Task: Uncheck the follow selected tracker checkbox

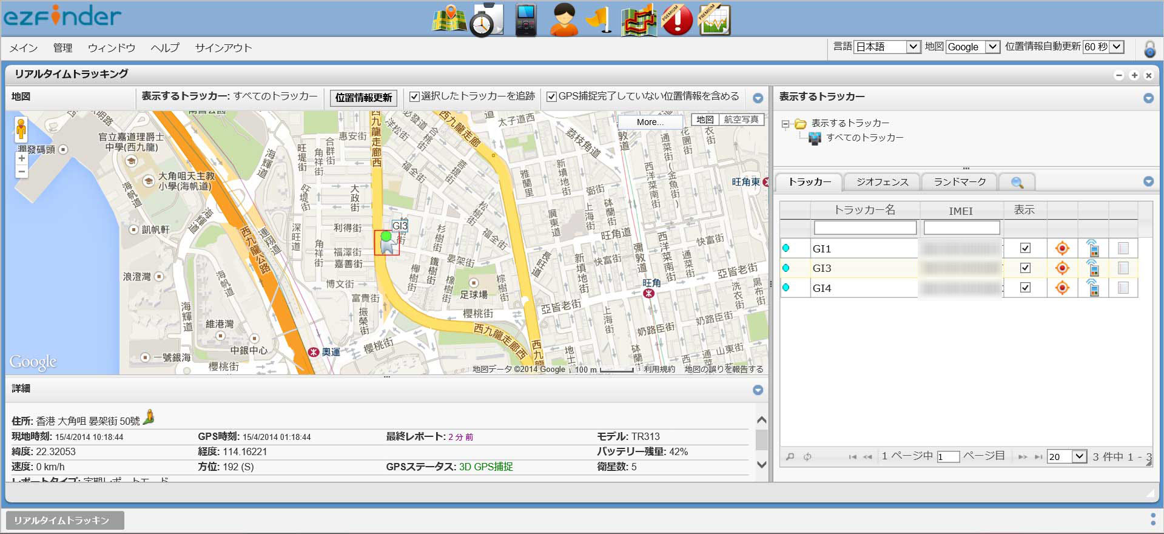Action: [x=415, y=96]
